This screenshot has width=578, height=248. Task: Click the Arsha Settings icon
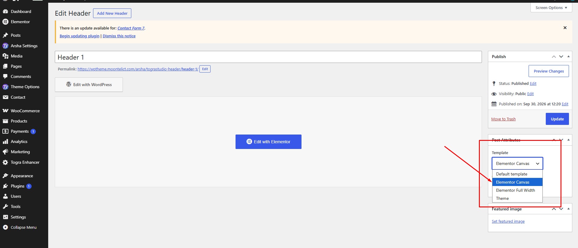[x=5, y=46]
